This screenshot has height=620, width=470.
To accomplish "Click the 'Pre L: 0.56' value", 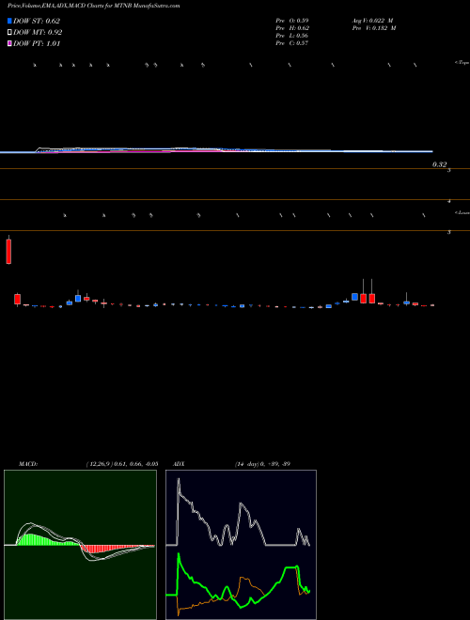I will click(x=292, y=36).
